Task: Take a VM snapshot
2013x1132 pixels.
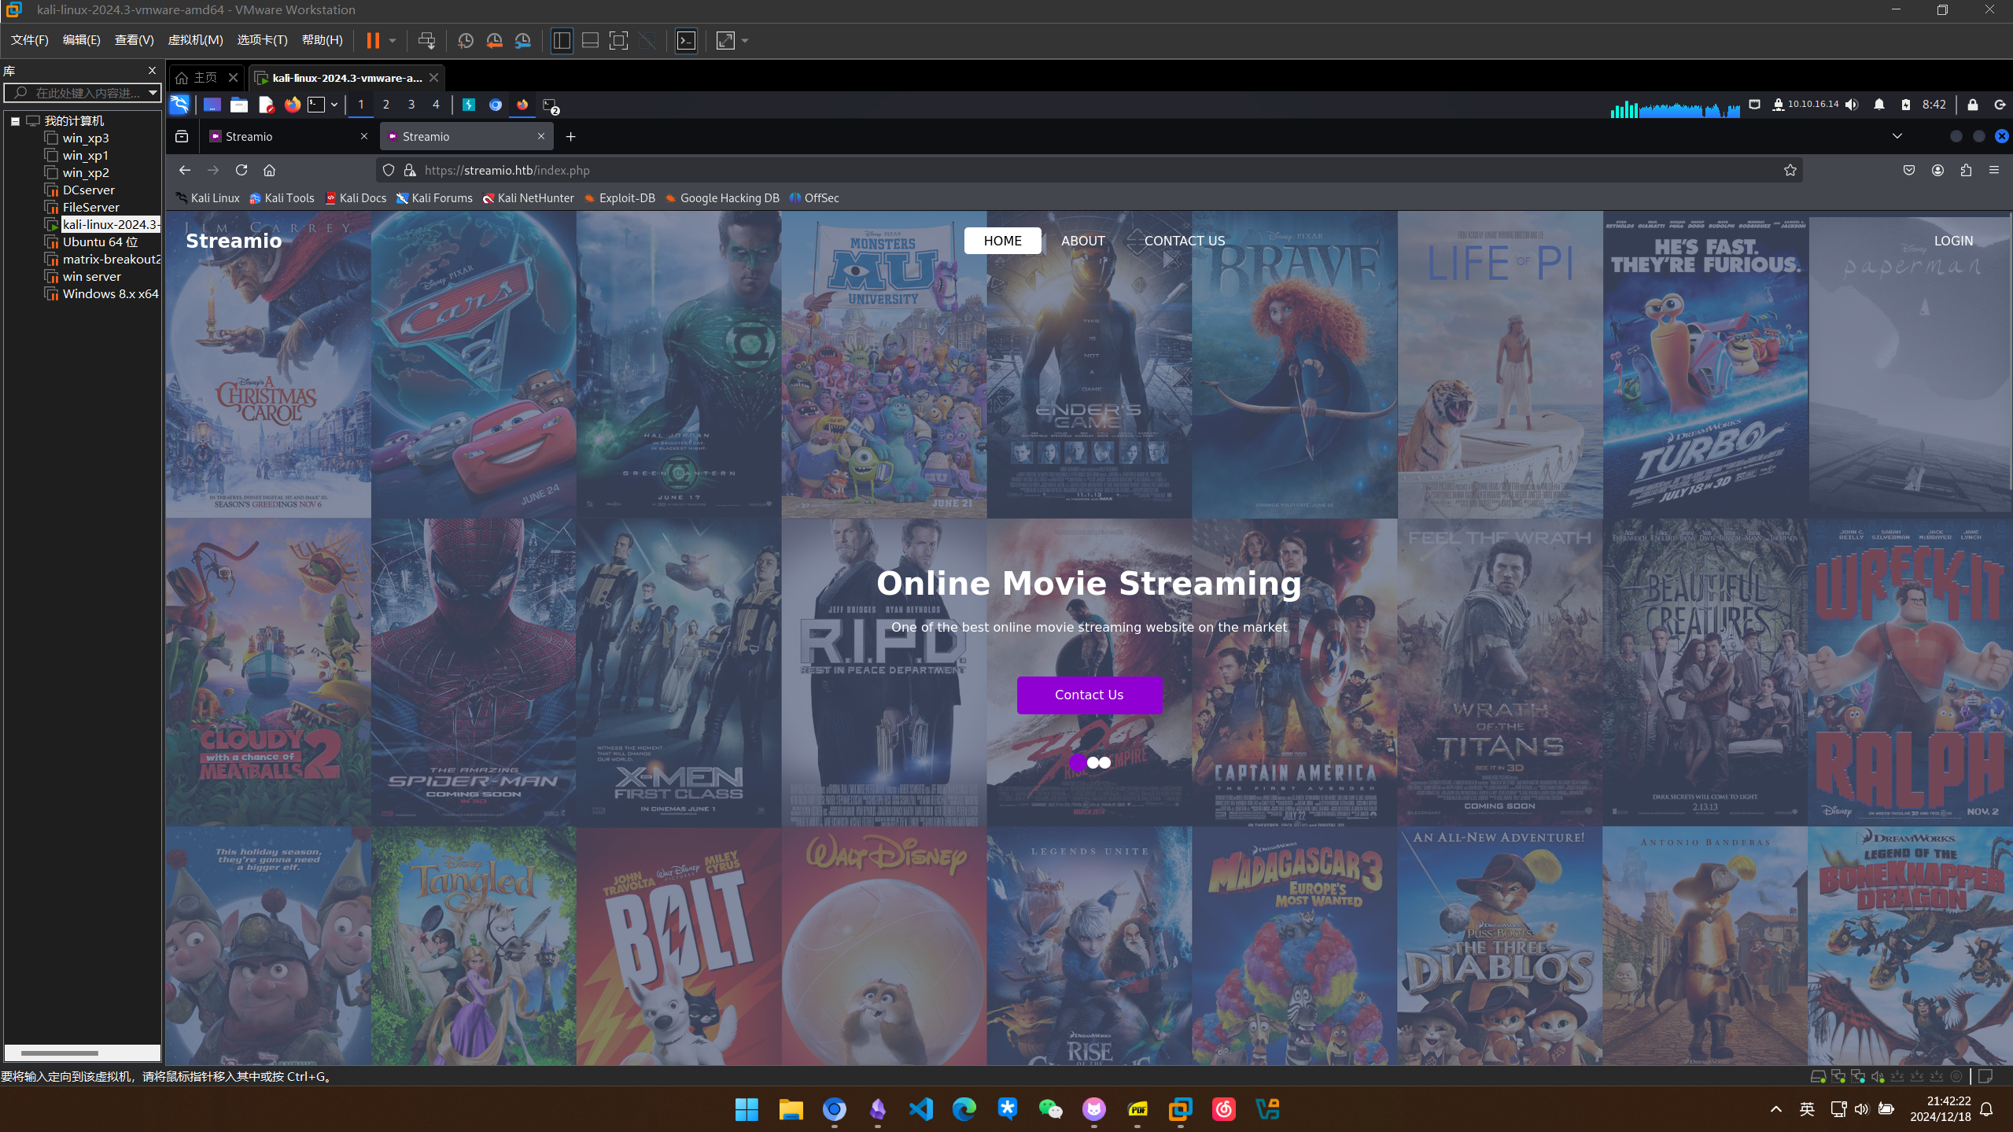Action: tap(465, 41)
